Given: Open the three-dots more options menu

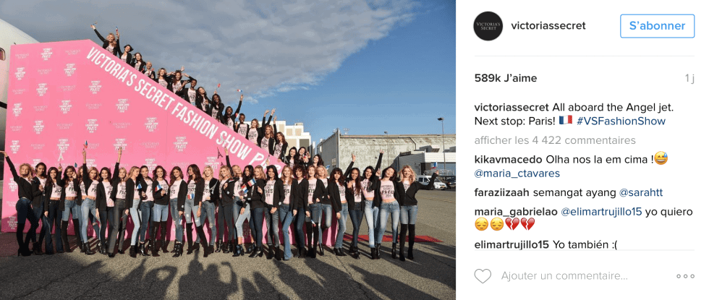Looking at the screenshot, I should tap(686, 276).
